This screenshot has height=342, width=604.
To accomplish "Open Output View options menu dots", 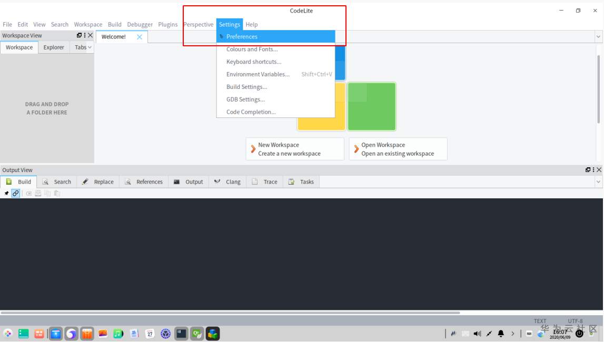I will tap(593, 169).
